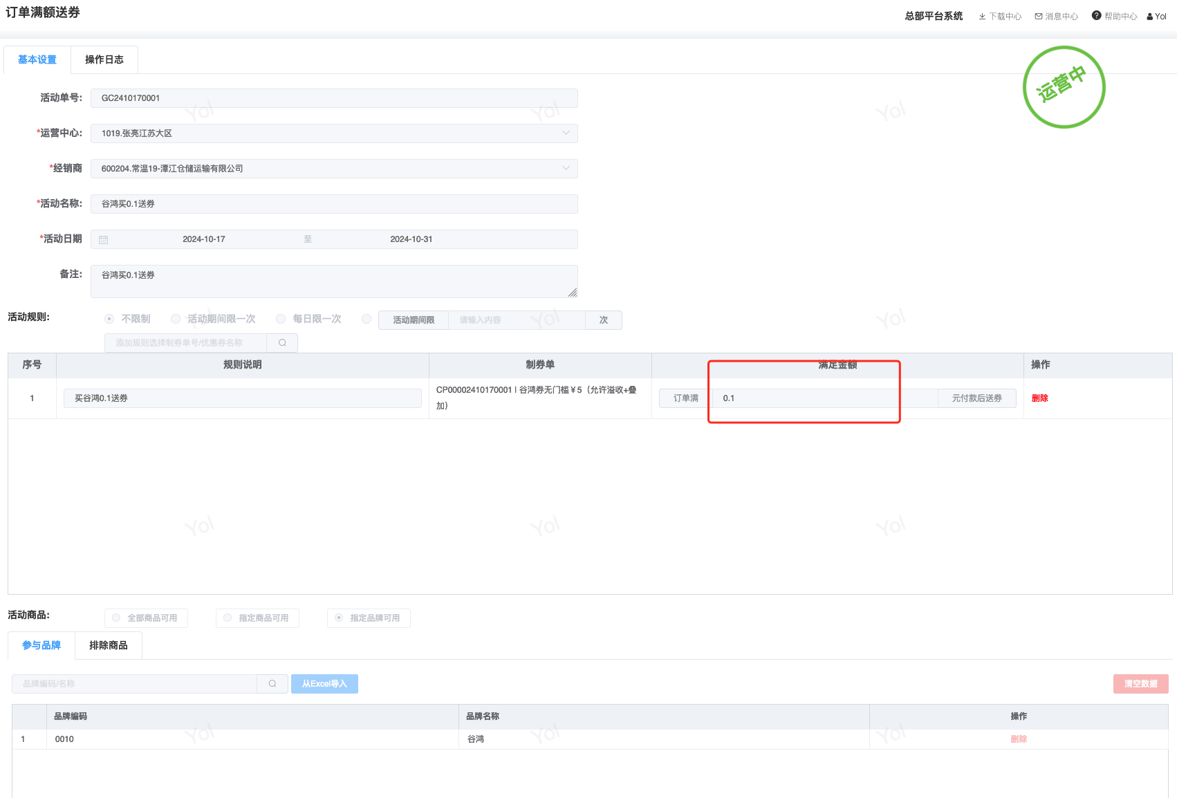Switch to the 参与品牌 tab
Screen dimensions: 1177x798
pos(41,645)
